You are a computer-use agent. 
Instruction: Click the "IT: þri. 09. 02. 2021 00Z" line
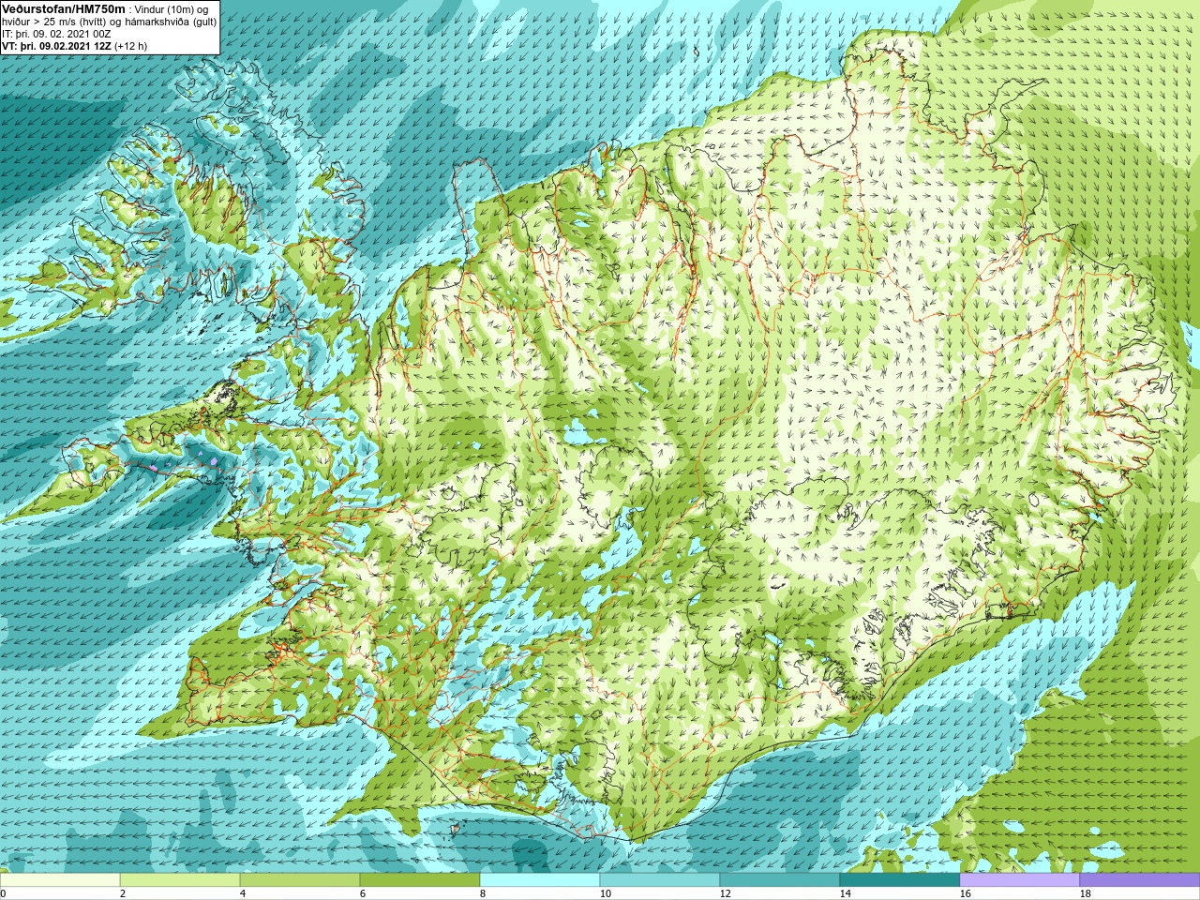pos(56,34)
